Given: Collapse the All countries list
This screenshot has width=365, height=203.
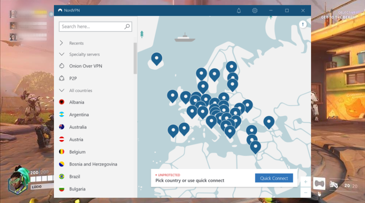Looking at the screenshot, I should point(62,91).
